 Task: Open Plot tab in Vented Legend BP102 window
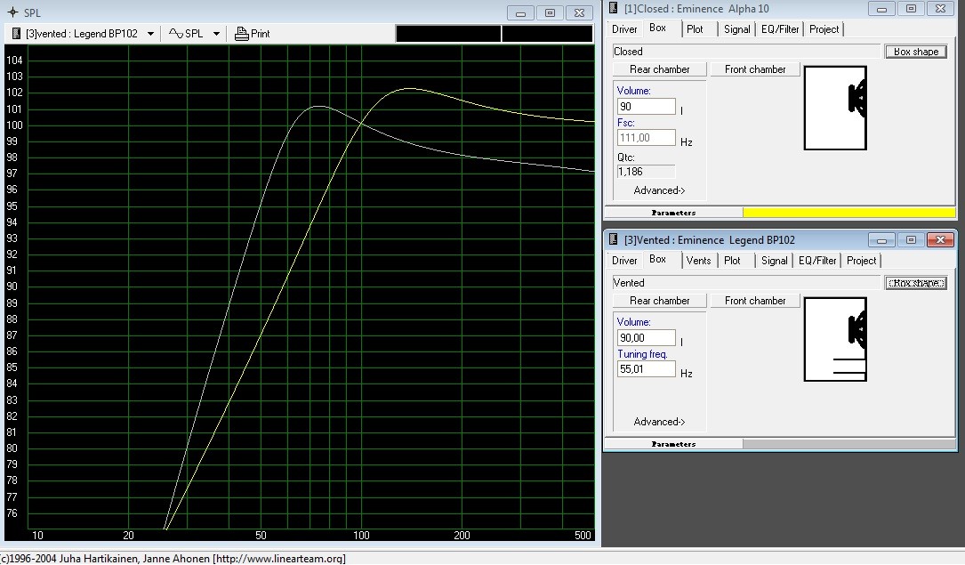pos(732,261)
